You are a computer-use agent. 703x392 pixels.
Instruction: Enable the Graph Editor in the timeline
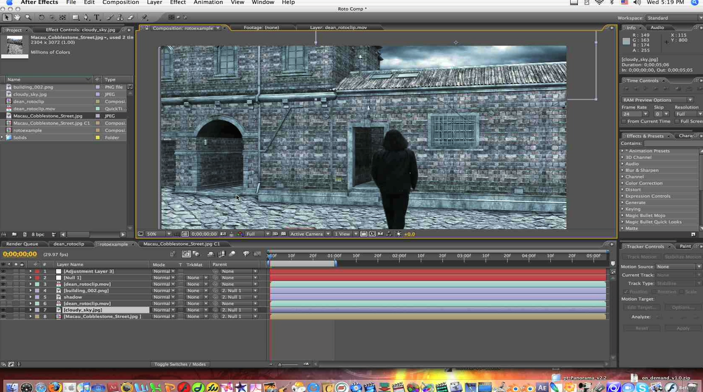pyautogui.click(x=256, y=254)
